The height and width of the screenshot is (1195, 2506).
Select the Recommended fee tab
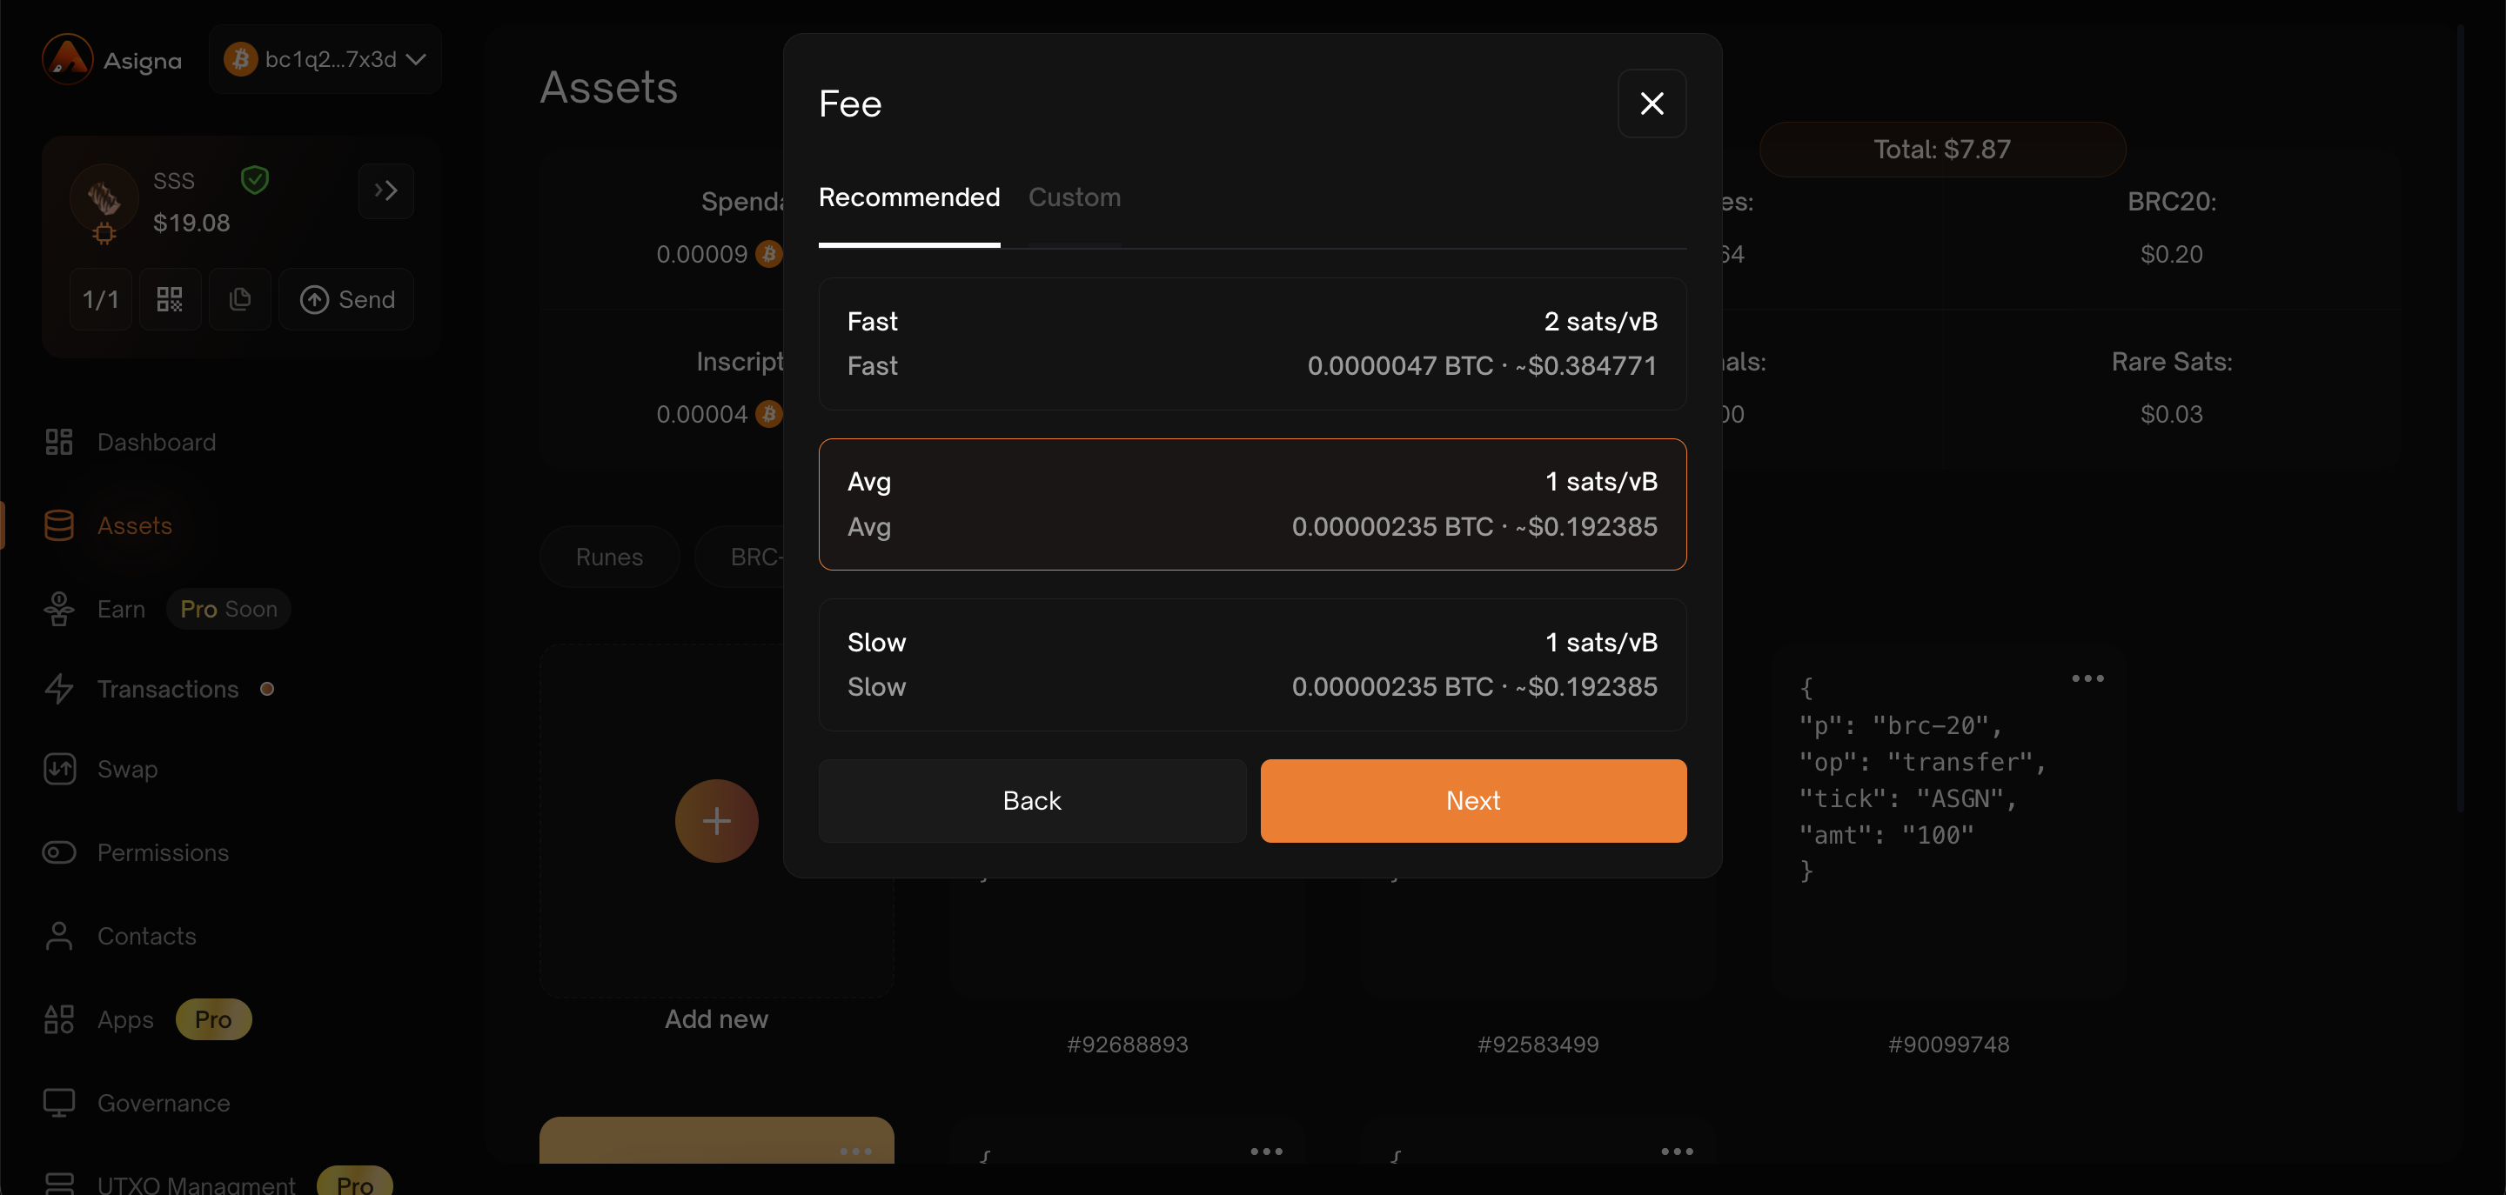pos(908,197)
